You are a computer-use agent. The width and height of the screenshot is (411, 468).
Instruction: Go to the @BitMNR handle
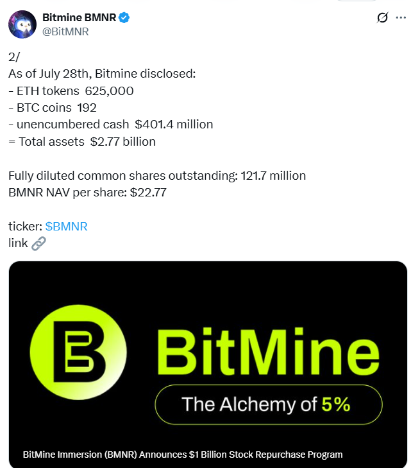65,31
